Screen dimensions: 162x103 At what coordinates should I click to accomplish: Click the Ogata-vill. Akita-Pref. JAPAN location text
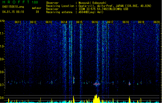click(115, 6)
